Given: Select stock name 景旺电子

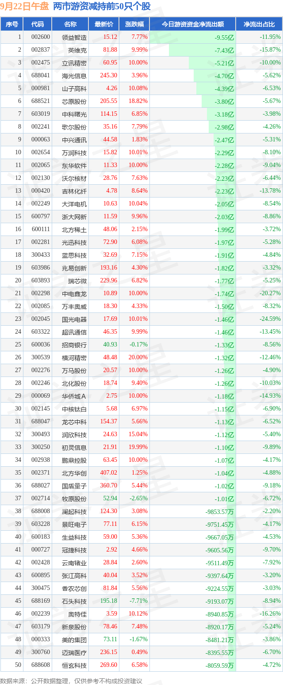Looking at the screenshot, I should pos(75,524).
